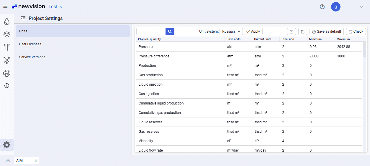Click Pressure difference maximum 3000
The height and width of the screenshot is (166, 370).
[x=341, y=56]
